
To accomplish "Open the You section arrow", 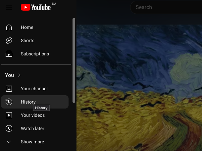I will 19,75.
